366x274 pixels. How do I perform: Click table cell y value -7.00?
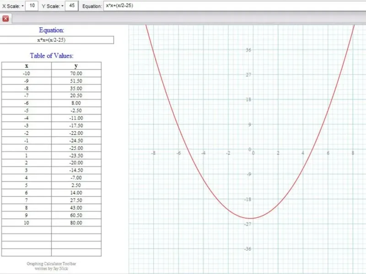tap(76, 178)
